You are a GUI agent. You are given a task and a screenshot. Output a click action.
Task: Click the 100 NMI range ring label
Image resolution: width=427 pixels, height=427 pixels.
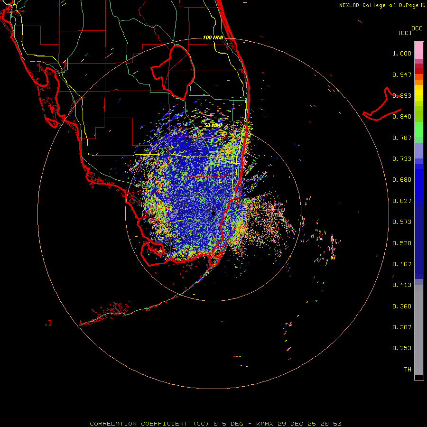point(213,37)
